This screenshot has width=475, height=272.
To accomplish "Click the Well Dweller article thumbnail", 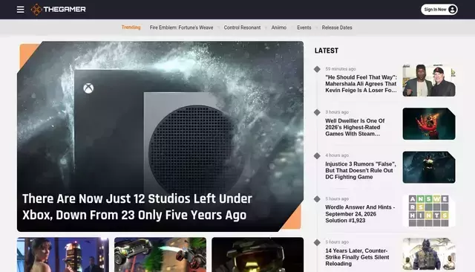I will pos(429,123).
